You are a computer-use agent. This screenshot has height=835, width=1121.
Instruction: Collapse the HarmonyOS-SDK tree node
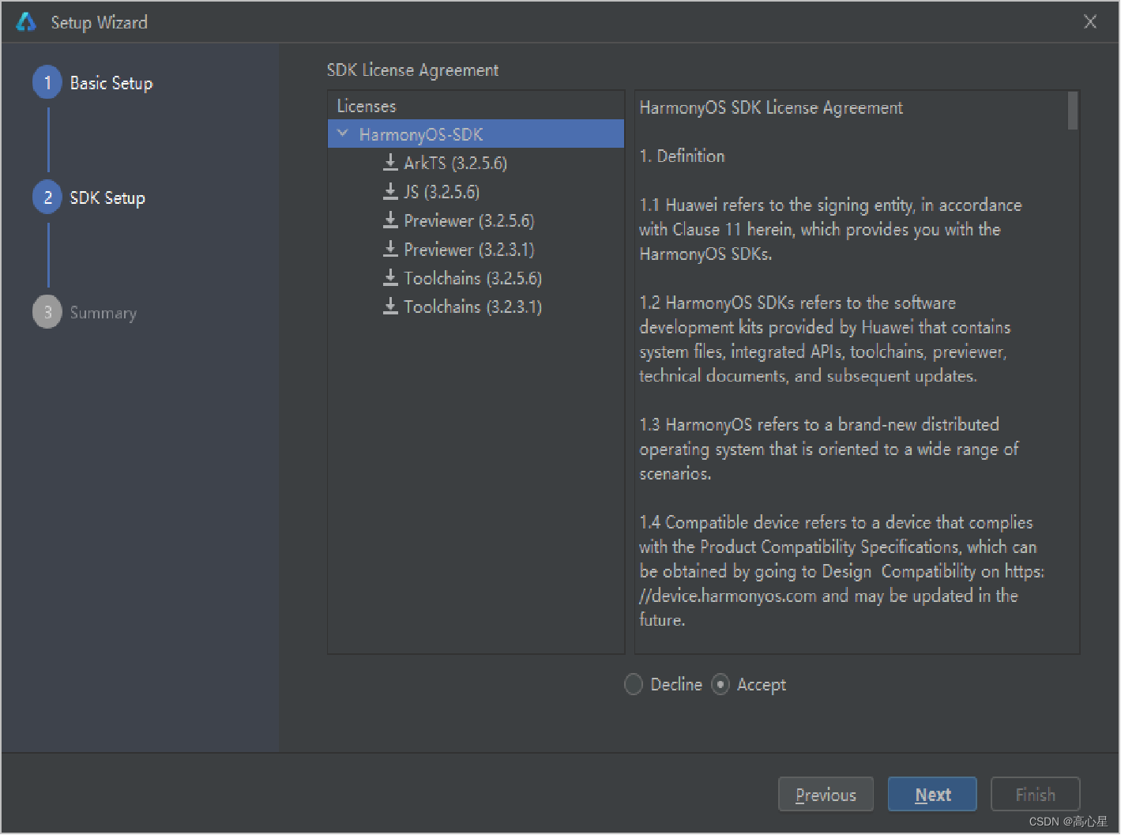[x=343, y=134]
